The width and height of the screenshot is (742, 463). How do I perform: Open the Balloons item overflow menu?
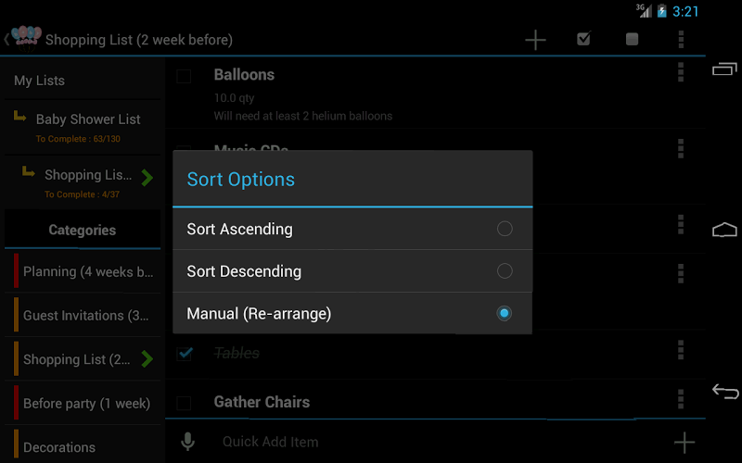[x=681, y=73]
